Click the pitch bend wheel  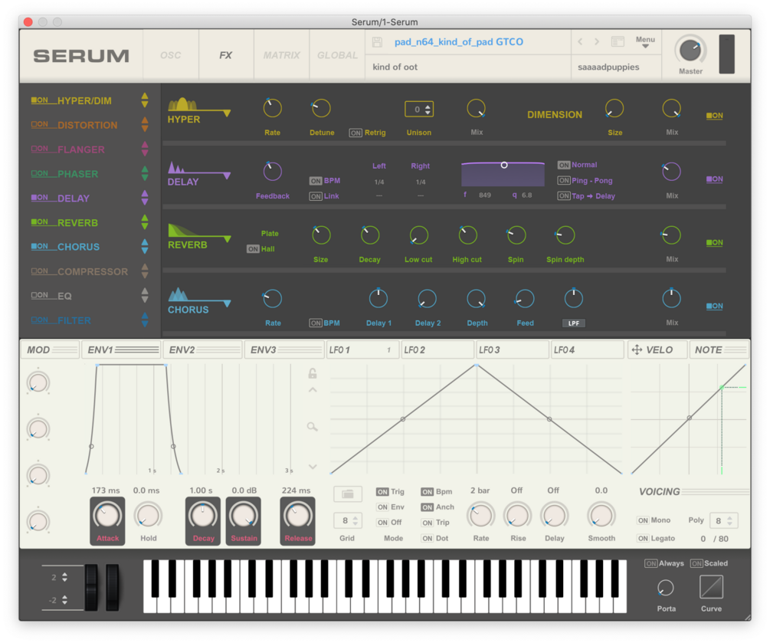(x=91, y=588)
